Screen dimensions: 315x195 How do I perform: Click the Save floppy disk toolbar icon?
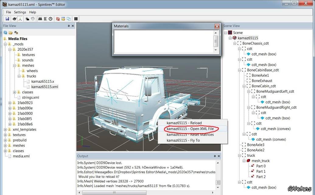pyautogui.click(x=7, y=19)
